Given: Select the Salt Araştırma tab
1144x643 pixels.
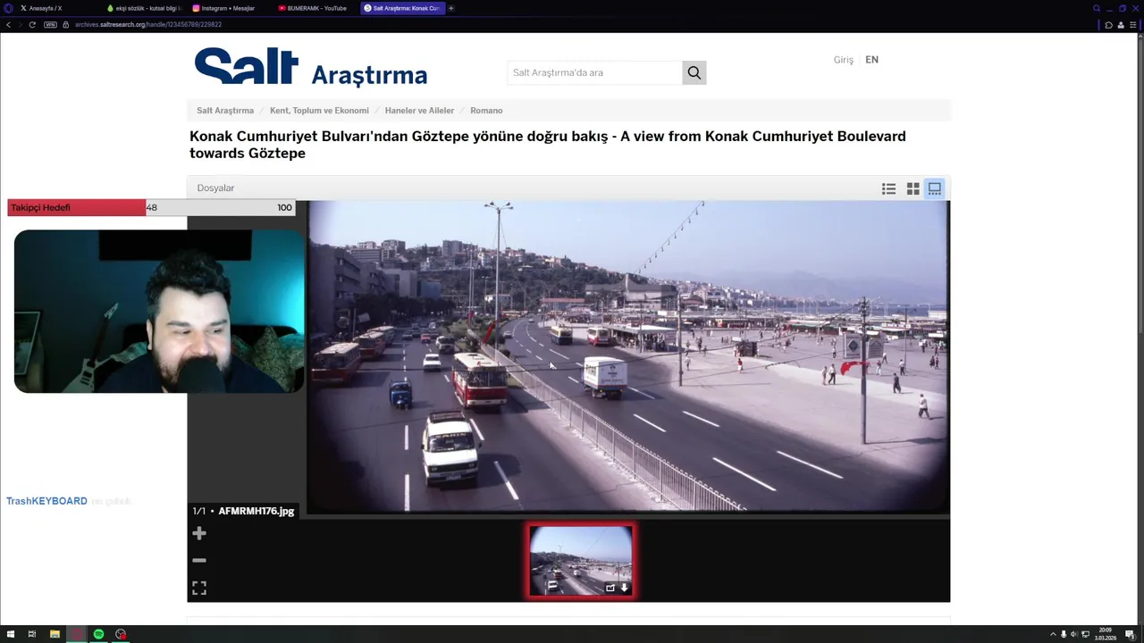Looking at the screenshot, I should (402, 8).
